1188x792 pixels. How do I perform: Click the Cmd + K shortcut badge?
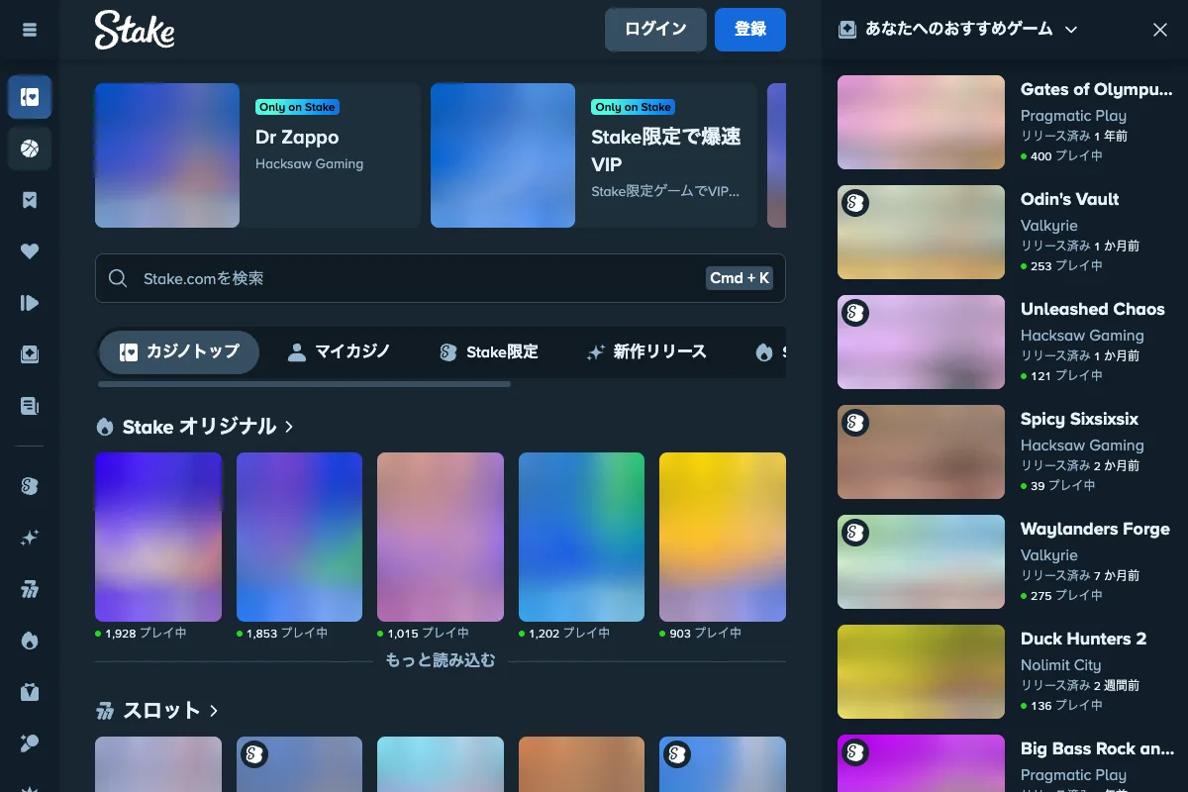tap(740, 278)
